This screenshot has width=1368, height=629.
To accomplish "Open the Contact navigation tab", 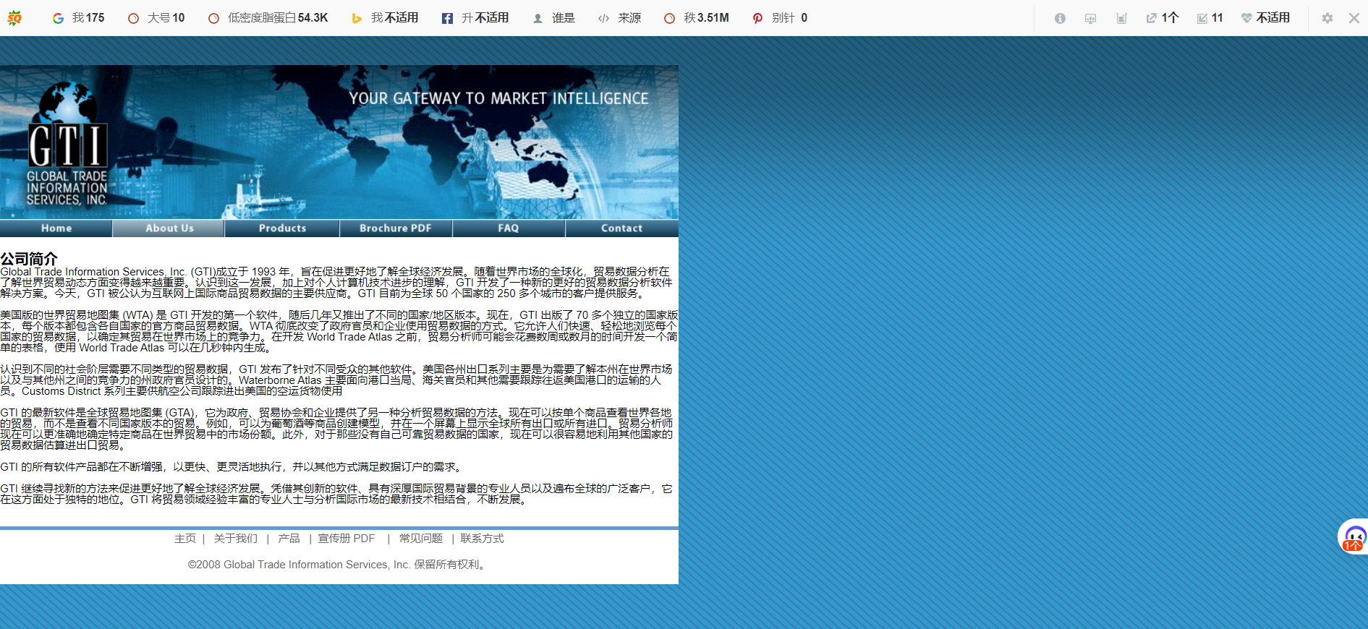I will (622, 228).
